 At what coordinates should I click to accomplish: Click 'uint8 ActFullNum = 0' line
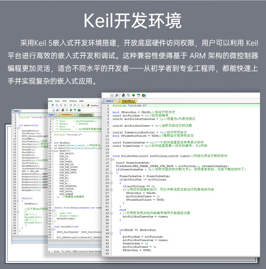pos(140,116)
